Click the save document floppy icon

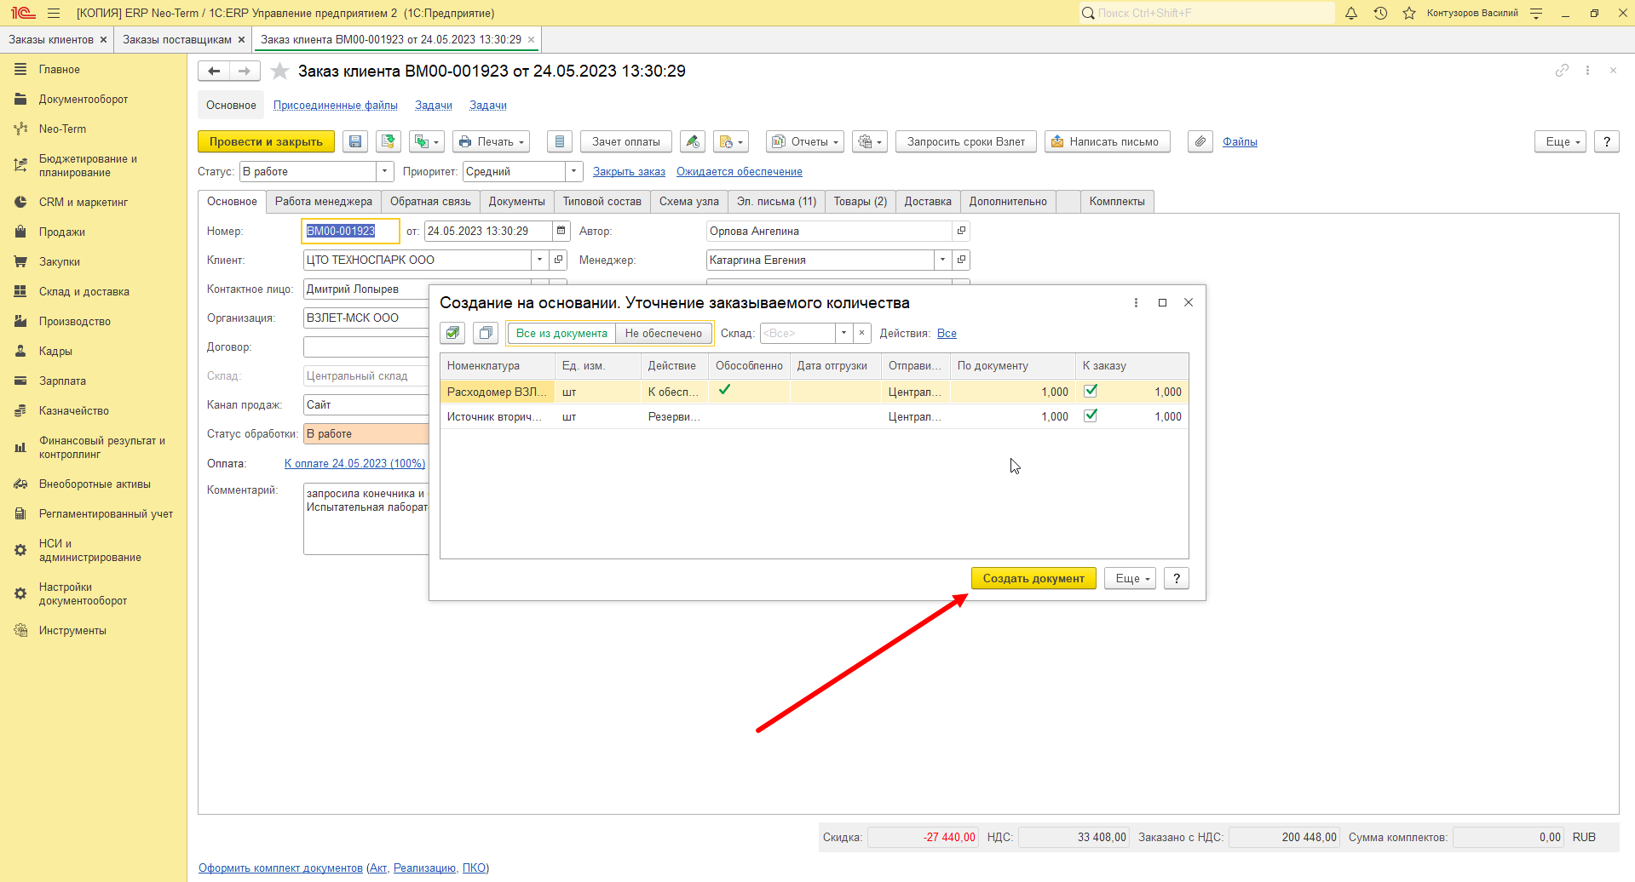coord(355,142)
